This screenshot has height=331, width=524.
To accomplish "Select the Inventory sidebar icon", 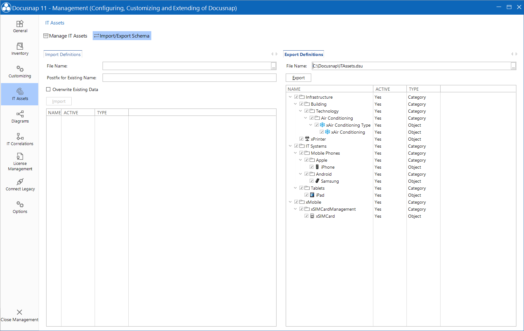I will (x=20, y=49).
